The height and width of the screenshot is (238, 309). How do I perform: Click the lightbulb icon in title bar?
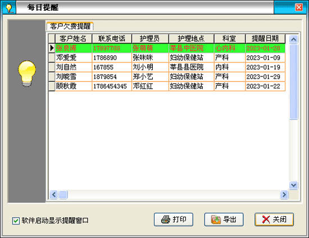point(9,8)
